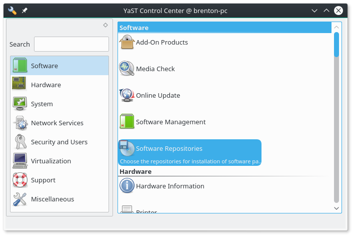Click the module list scrollbar thumb
Viewport: 354px width, 237px height.
[336, 44]
